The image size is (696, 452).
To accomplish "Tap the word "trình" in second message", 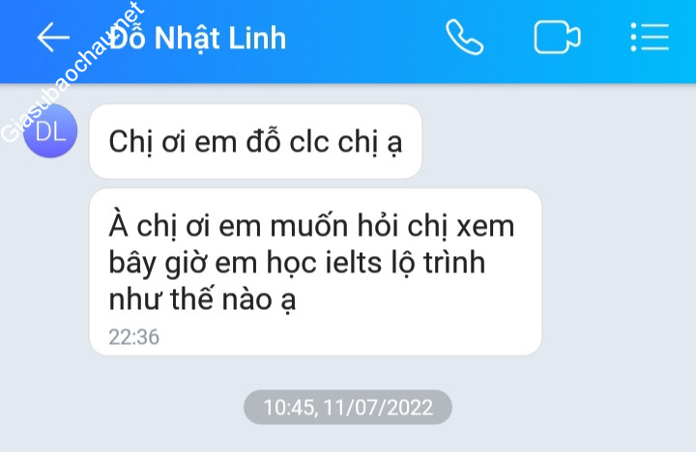I will [x=454, y=263].
